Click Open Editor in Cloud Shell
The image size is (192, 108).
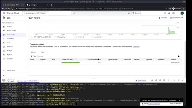[x=141, y=80]
